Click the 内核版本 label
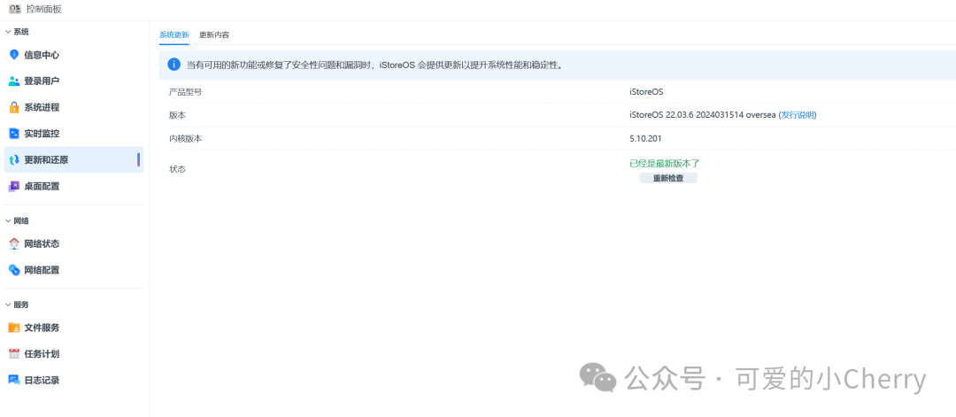 click(x=185, y=138)
